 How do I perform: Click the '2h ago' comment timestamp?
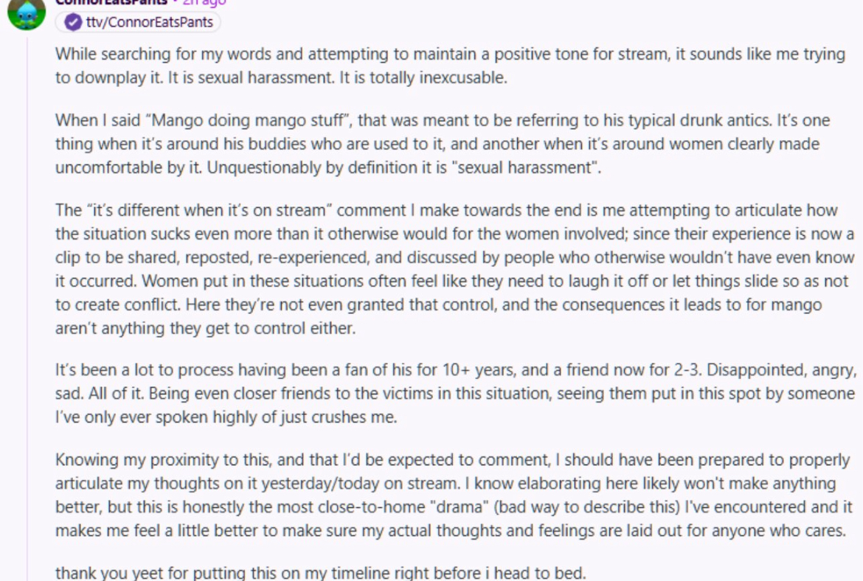[204, 2]
